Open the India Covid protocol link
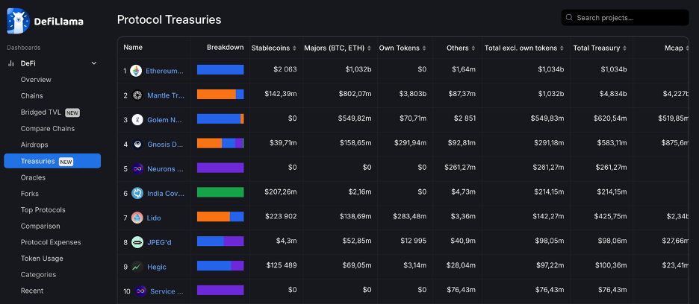699x304 pixels. pos(165,194)
